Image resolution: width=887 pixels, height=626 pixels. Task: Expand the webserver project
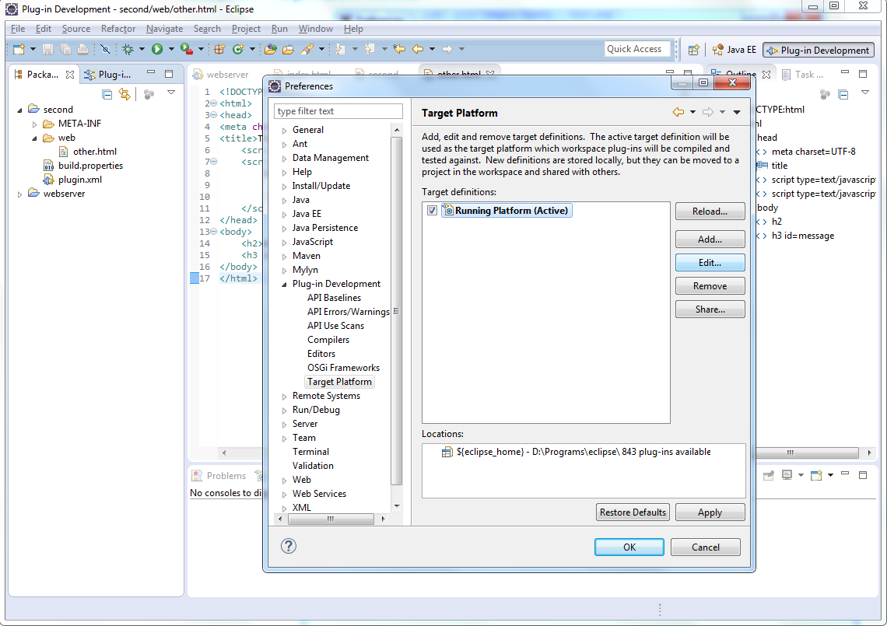tap(19, 194)
